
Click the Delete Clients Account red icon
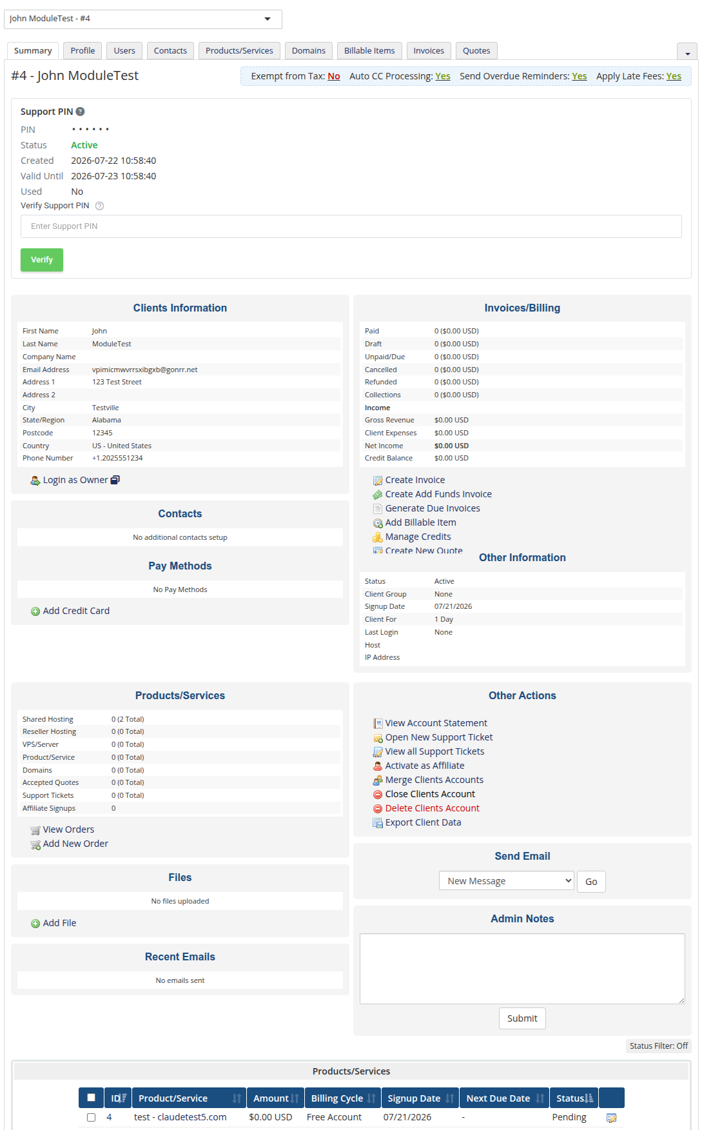pyautogui.click(x=378, y=809)
